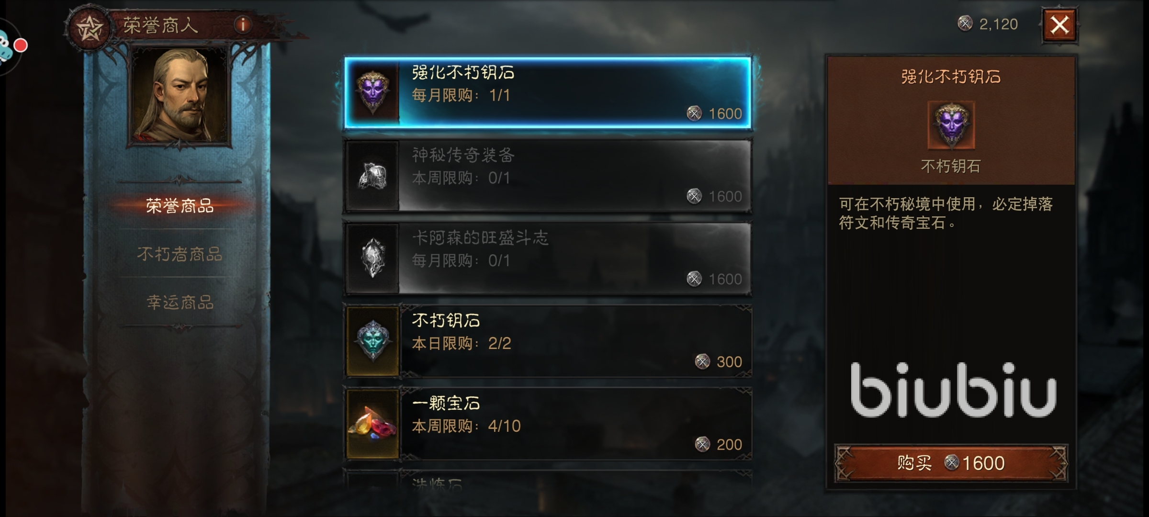The width and height of the screenshot is (1149, 517).
Task: Click the 神秘传奇装备 armor icon
Action: point(373,176)
